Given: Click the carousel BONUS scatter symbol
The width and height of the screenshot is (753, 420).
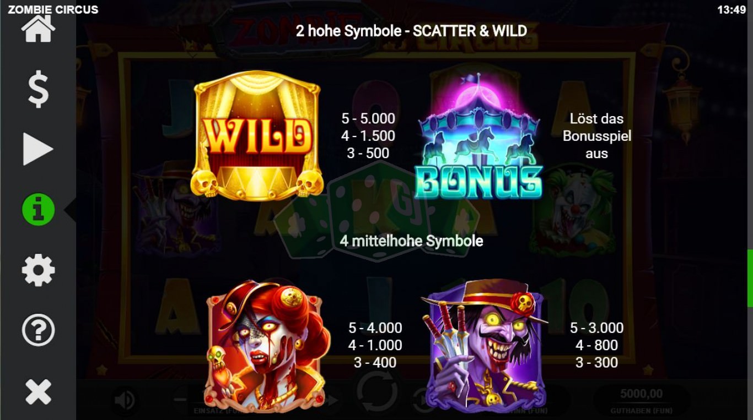Looking at the screenshot, I should 478,136.
